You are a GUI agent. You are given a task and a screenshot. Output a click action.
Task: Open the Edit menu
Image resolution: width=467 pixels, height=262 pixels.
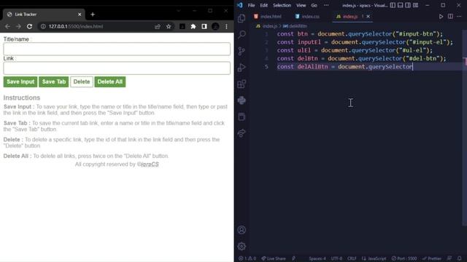(263, 5)
